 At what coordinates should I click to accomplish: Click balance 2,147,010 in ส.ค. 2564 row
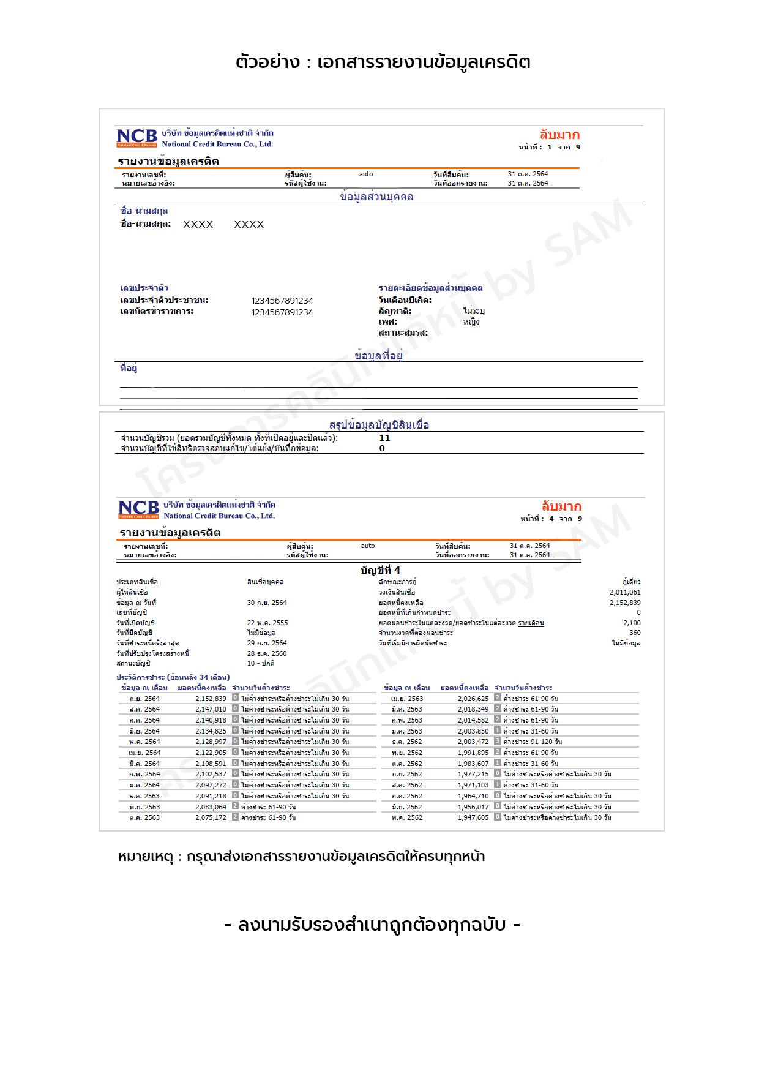click(211, 709)
